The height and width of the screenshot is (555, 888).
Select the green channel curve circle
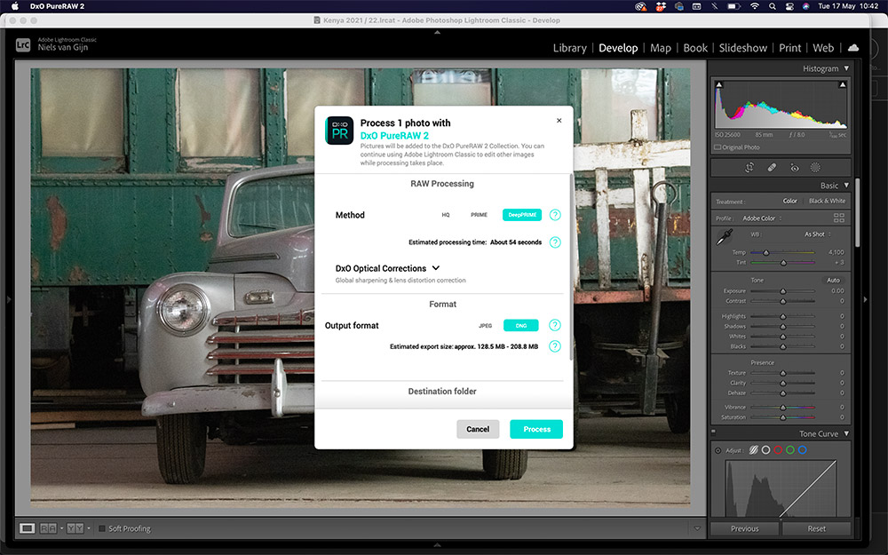coord(790,450)
